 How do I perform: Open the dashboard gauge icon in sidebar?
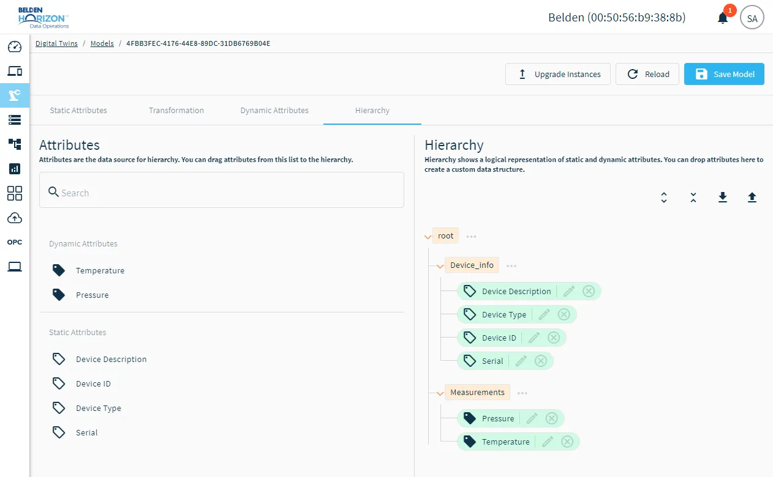tap(15, 47)
